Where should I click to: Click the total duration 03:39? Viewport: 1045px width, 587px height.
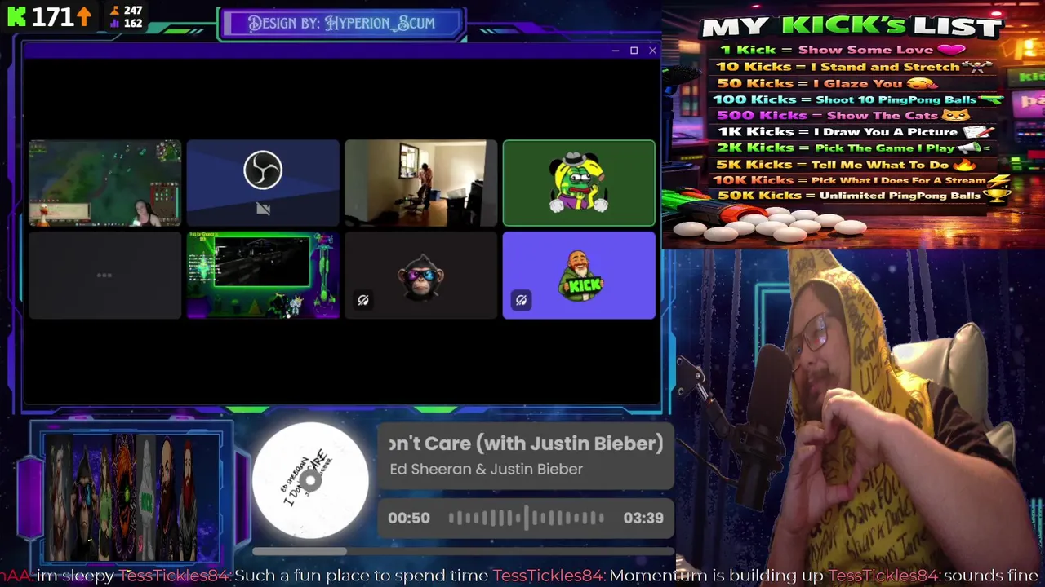point(643,518)
